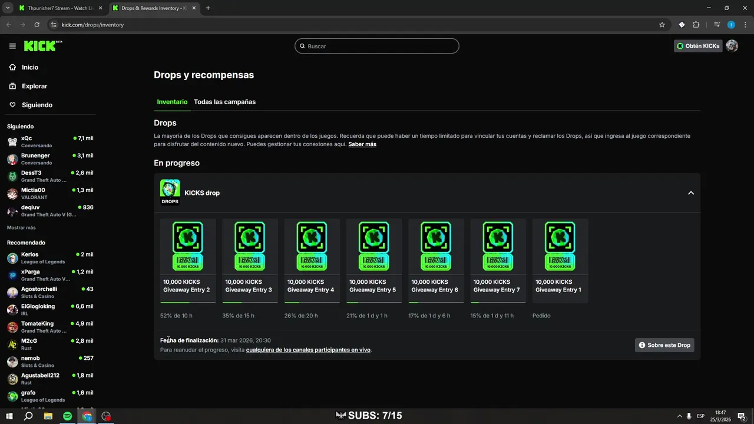The height and width of the screenshot is (424, 754).
Task: Click the KICK logo
Action: [43, 46]
